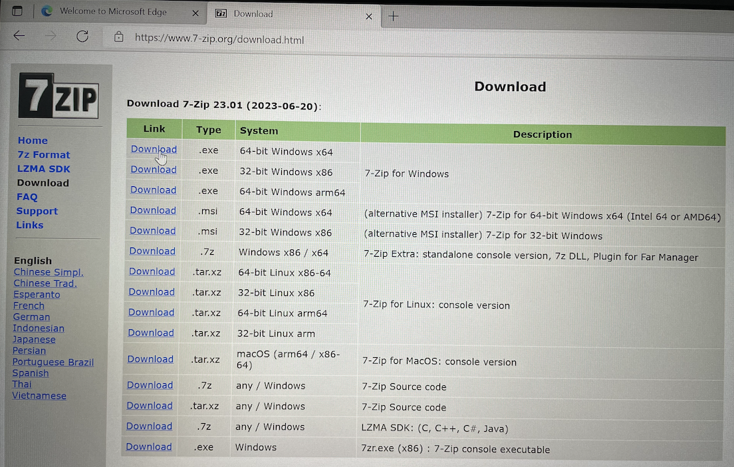Open the 7z Format sidebar link

(x=43, y=154)
